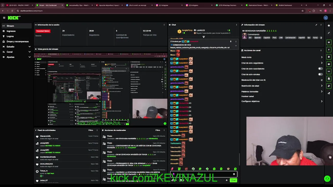This screenshot has width=333, height=187.
Task: Open Restricción de edad arrow
Action: [322, 86]
